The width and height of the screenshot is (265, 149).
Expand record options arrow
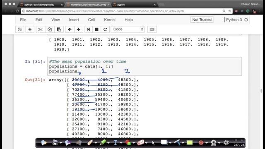(x=207, y=143)
